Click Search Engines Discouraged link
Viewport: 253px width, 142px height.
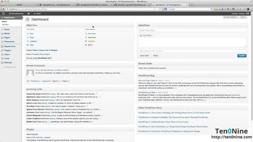pos(38,54)
